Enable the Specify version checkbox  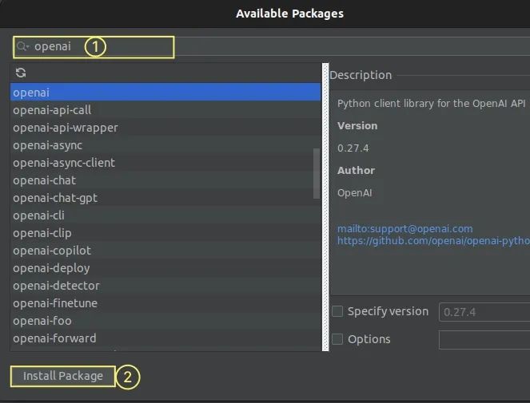[337, 311]
